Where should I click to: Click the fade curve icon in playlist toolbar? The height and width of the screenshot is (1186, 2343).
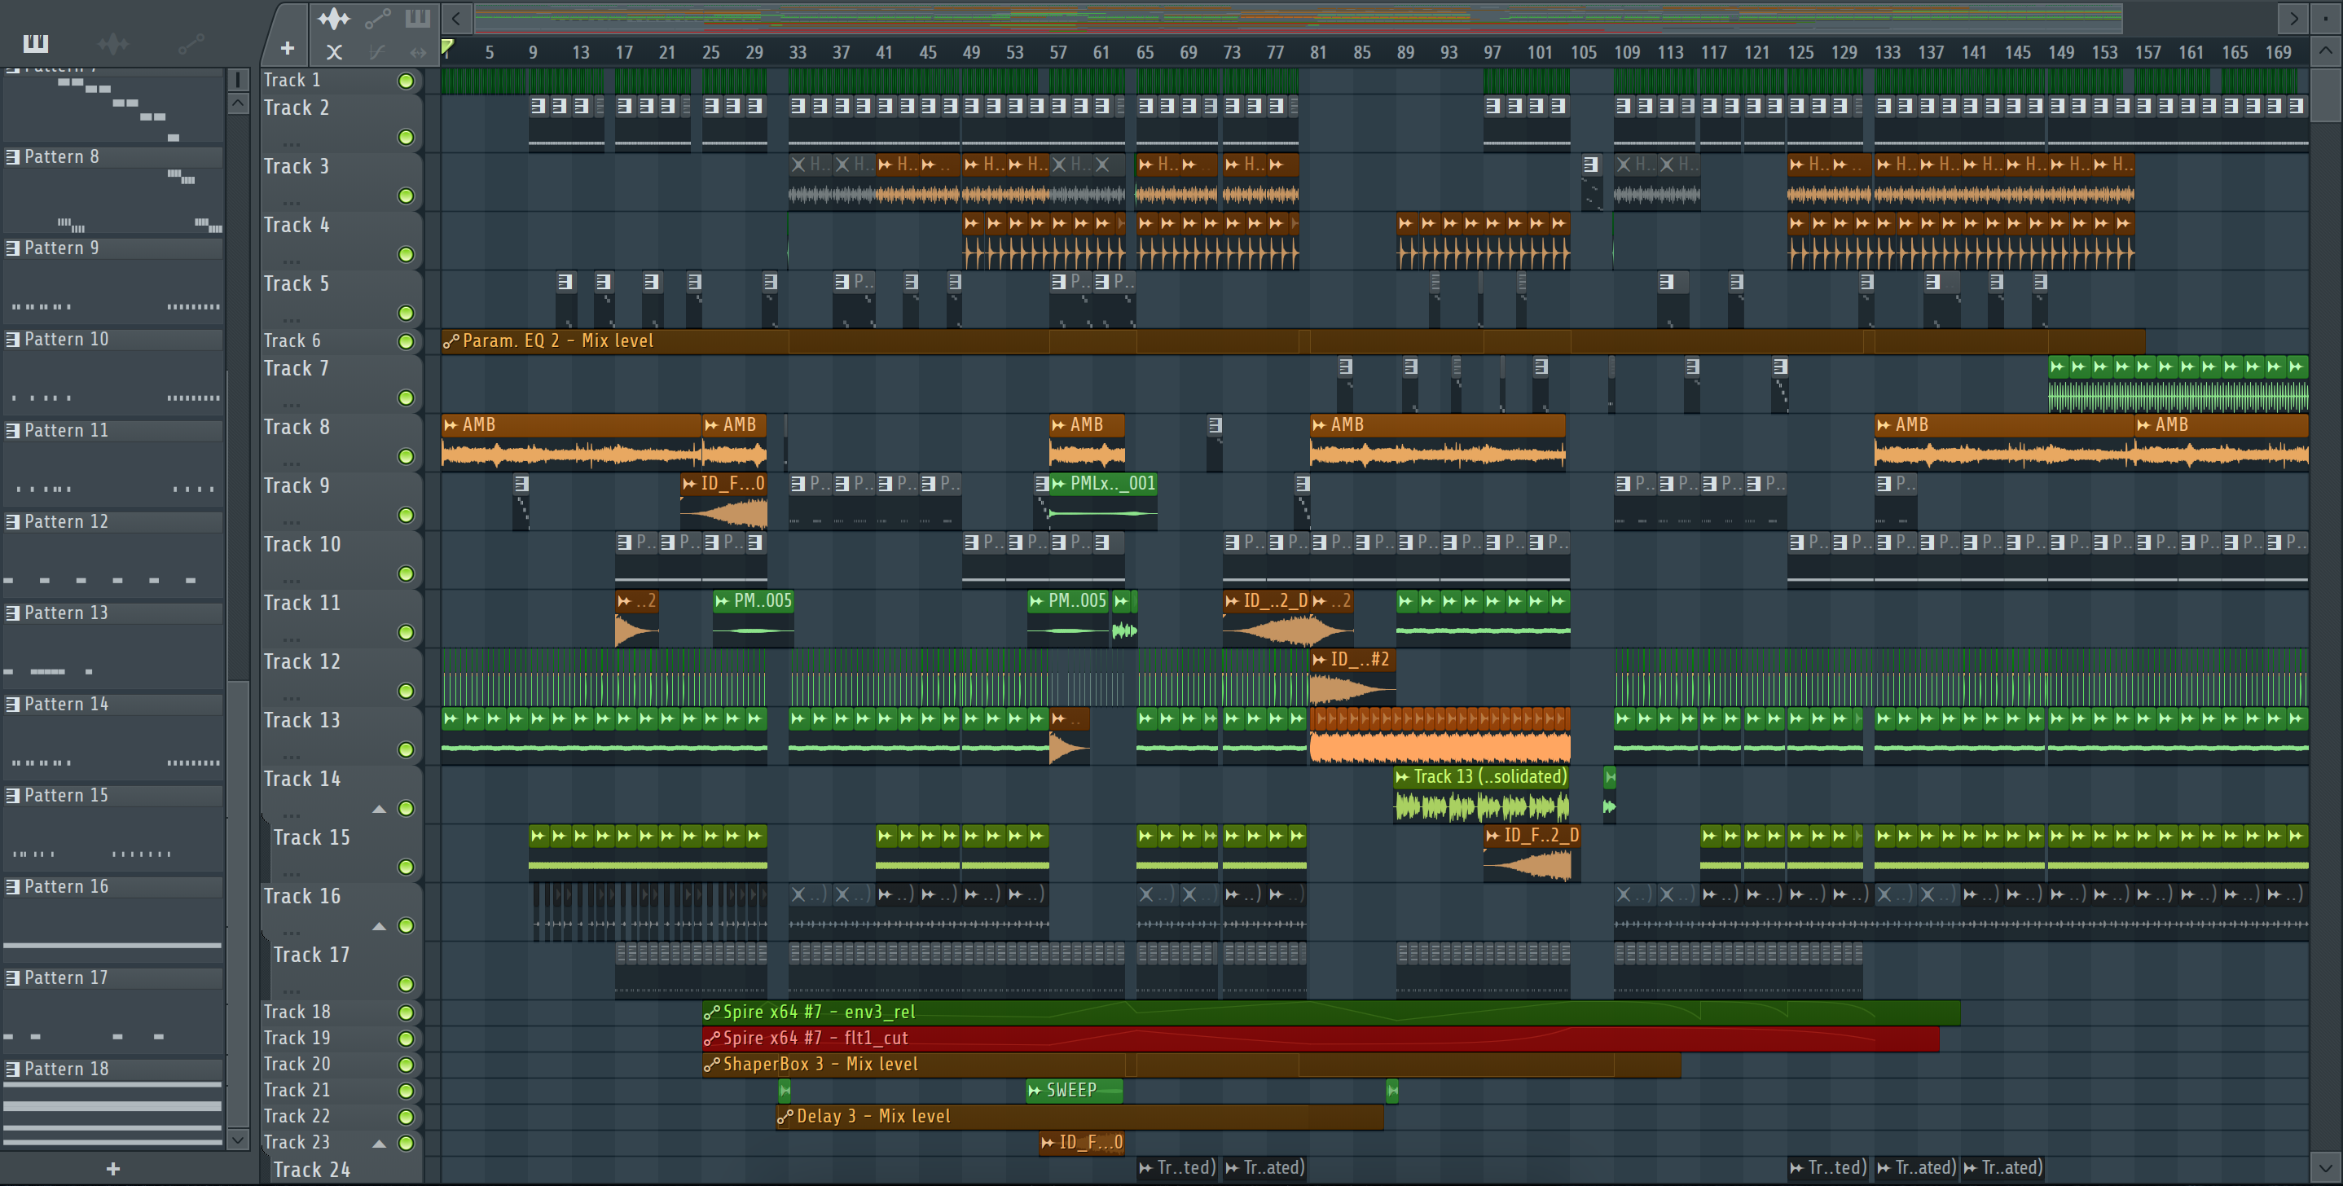click(x=376, y=52)
